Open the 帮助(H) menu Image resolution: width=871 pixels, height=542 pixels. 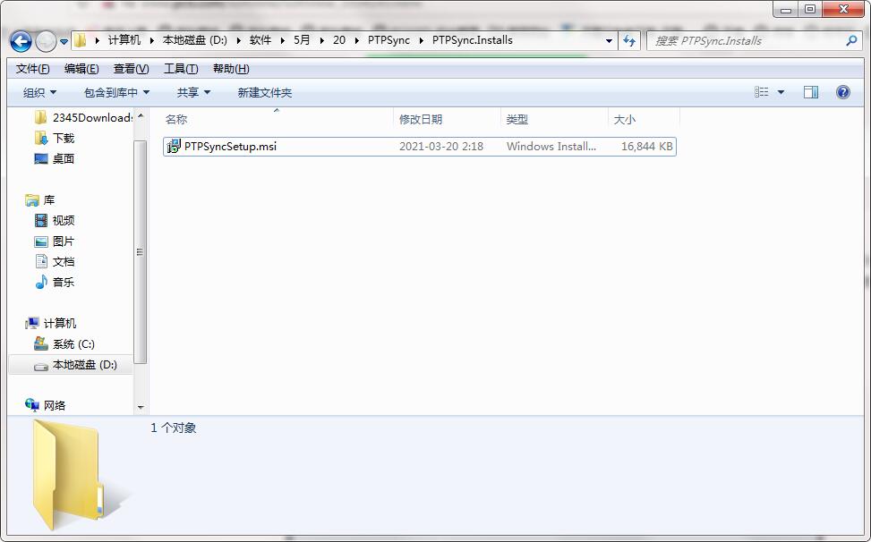pos(231,69)
